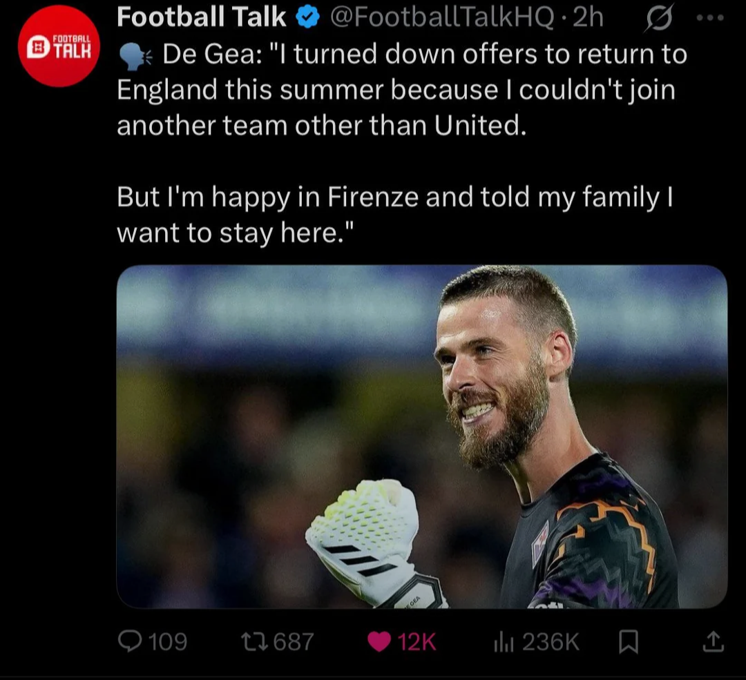Open the share upload-arrow icon
The width and height of the screenshot is (746, 680).
pos(713,641)
